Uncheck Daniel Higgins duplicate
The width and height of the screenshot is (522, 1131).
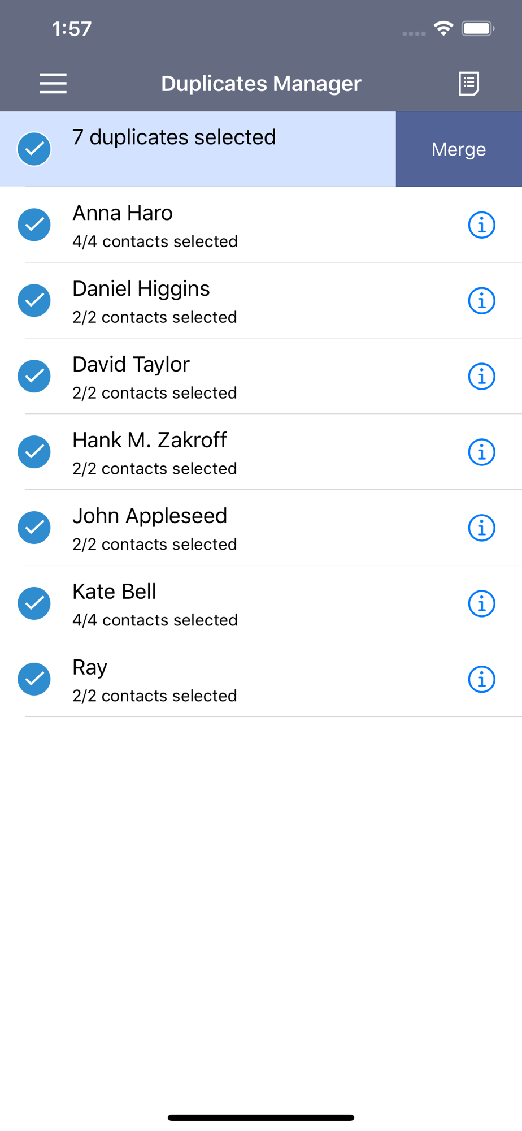pos(34,301)
